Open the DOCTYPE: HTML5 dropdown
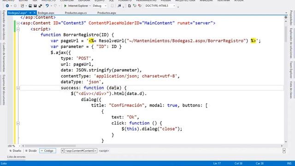This screenshot has width=295, height=166. 174,6
